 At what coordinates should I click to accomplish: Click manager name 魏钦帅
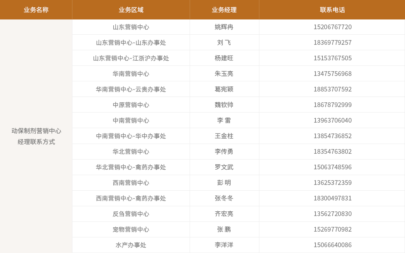tap(224, 105)
